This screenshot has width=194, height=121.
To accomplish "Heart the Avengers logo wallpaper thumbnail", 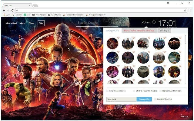I will (x=180, y=38).
